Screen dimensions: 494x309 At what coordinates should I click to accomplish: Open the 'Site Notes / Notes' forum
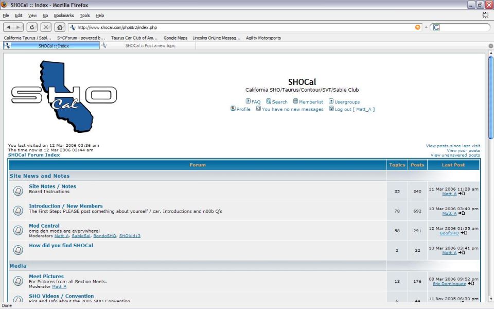click(52, 186)
